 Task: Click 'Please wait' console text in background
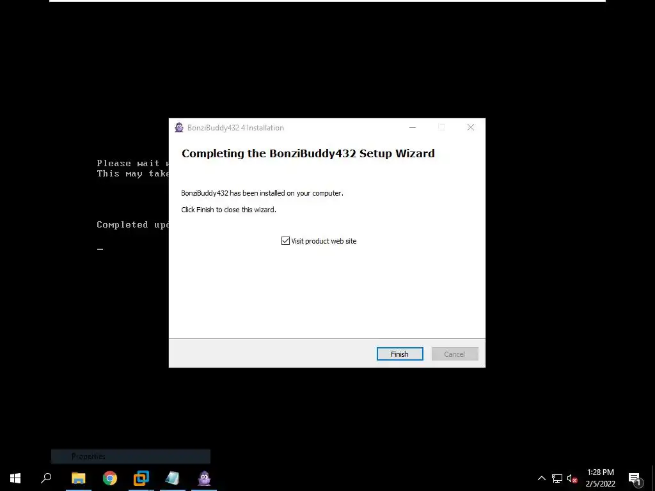pos(128,163)
